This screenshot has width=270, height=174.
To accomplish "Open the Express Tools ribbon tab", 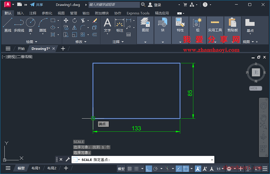I will tap(138, 13).
